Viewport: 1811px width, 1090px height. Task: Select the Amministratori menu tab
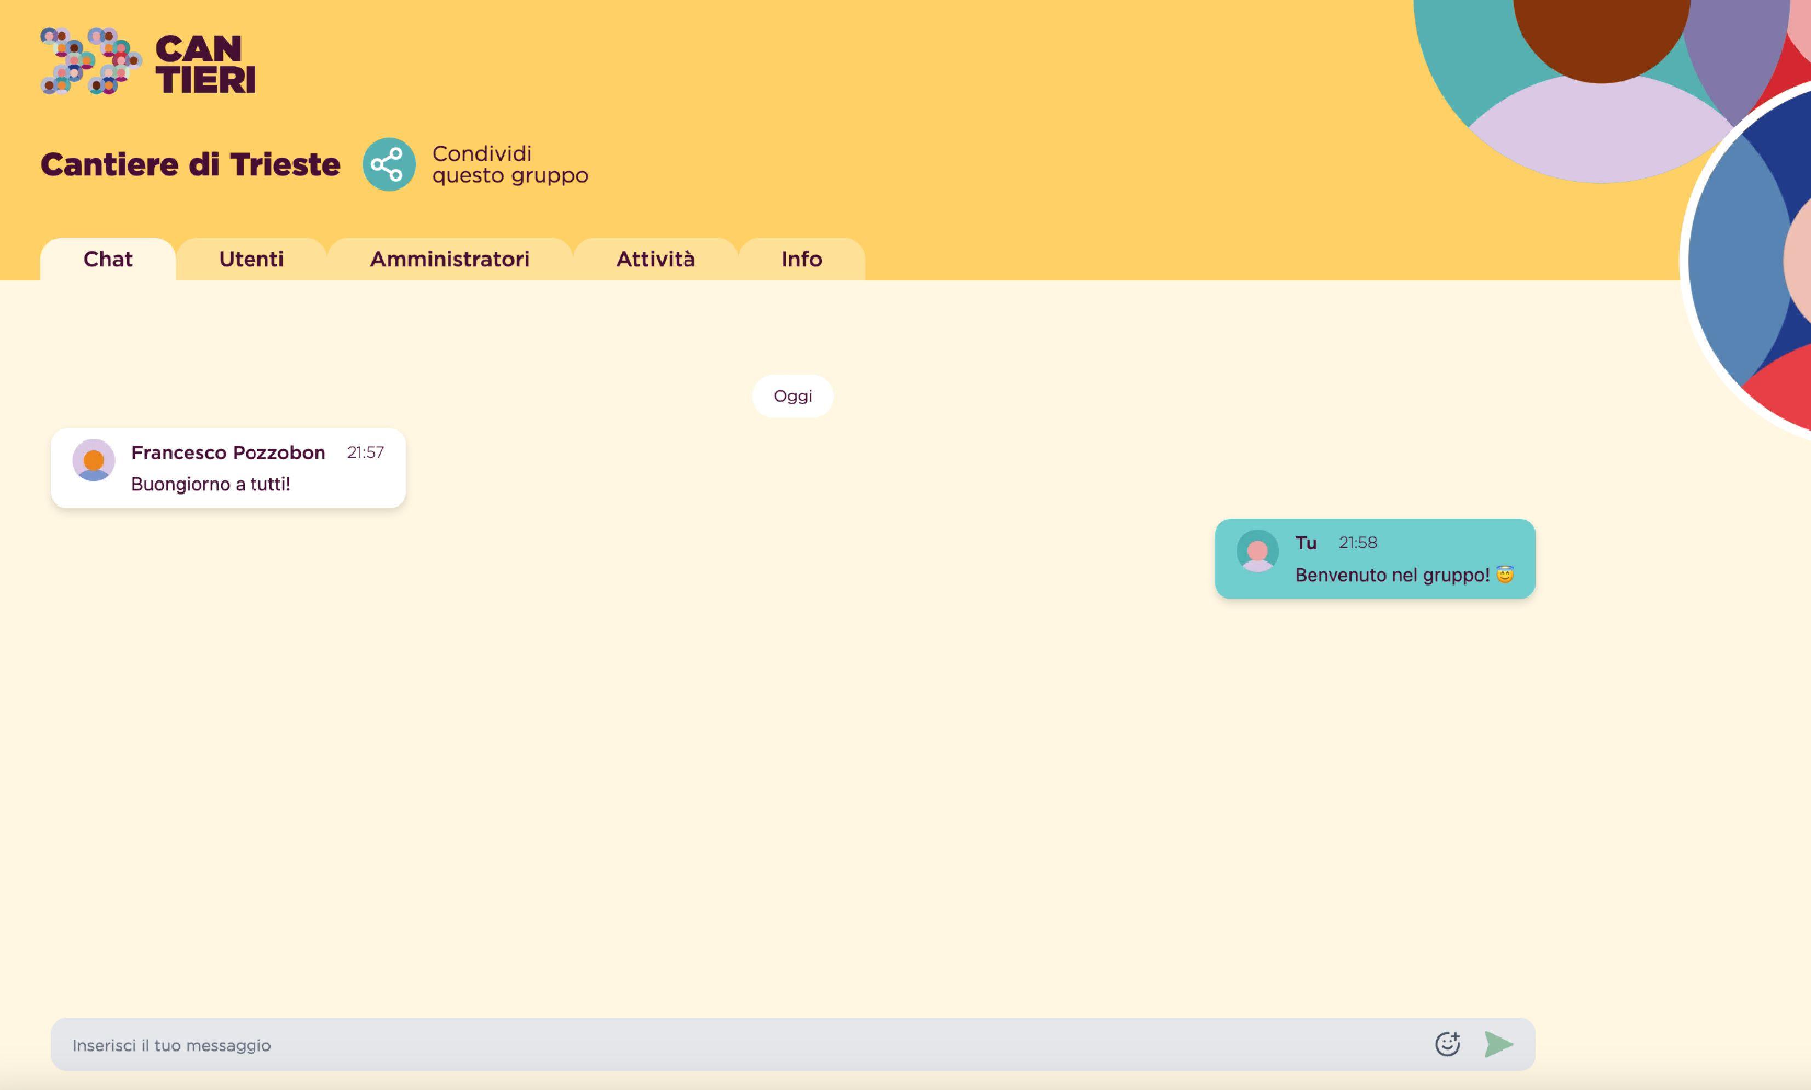coord(450,257)
